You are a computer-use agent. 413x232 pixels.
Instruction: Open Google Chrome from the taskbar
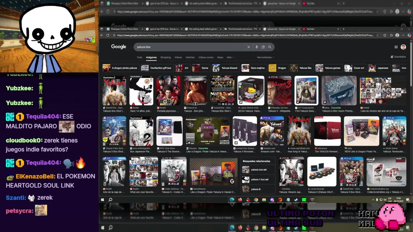tap(256, 200)
